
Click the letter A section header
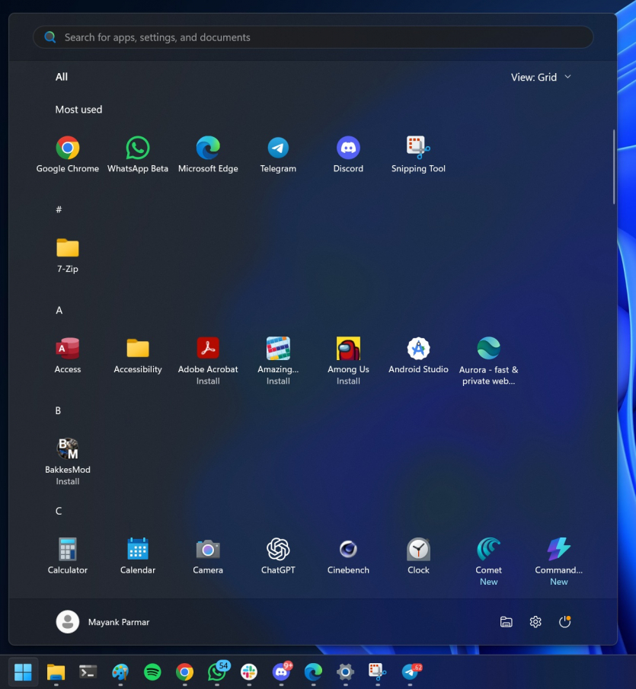(59, 310)
